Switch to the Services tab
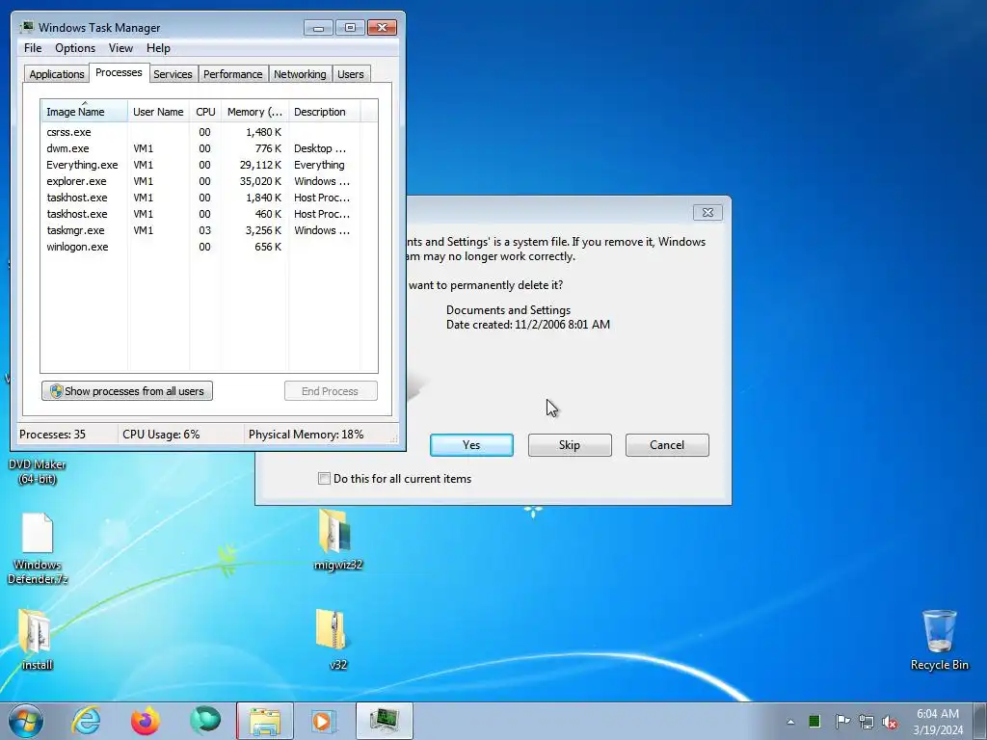This screenshot has height=740, width=987. [173, 74]
